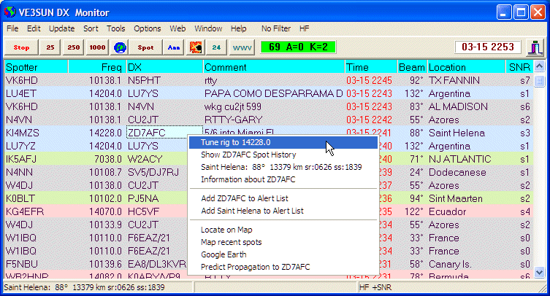This screenshot has width=550, height=296.
Task: Click the Stop button in the toolbar
Action: [21, 47]
